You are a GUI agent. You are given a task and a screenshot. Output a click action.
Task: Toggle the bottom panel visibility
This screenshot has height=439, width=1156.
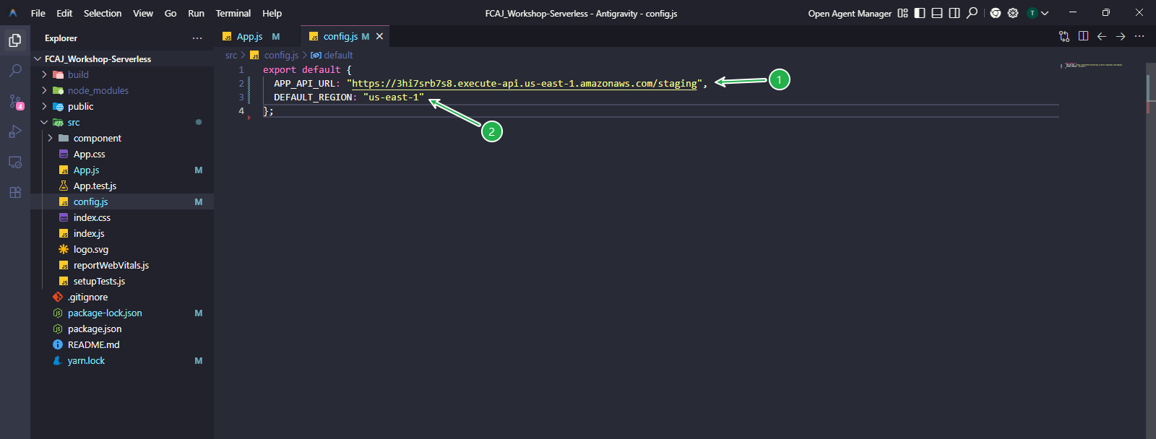(937, 13)
